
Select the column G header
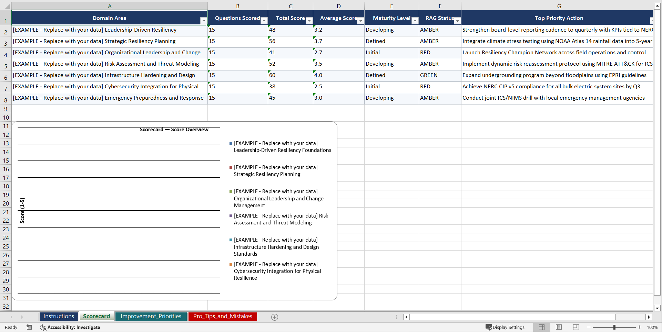(x=559, y=6)
